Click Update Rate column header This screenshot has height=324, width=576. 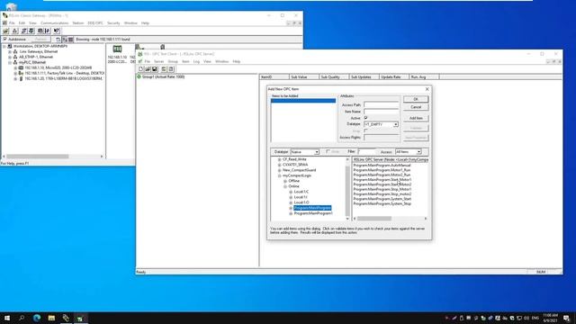[394, 77]
